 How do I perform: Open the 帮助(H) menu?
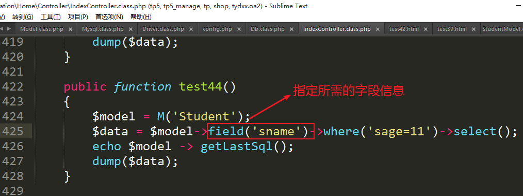(141, 16)
